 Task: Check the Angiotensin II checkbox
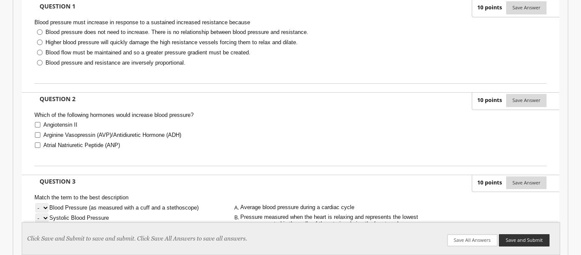point(37,125)
